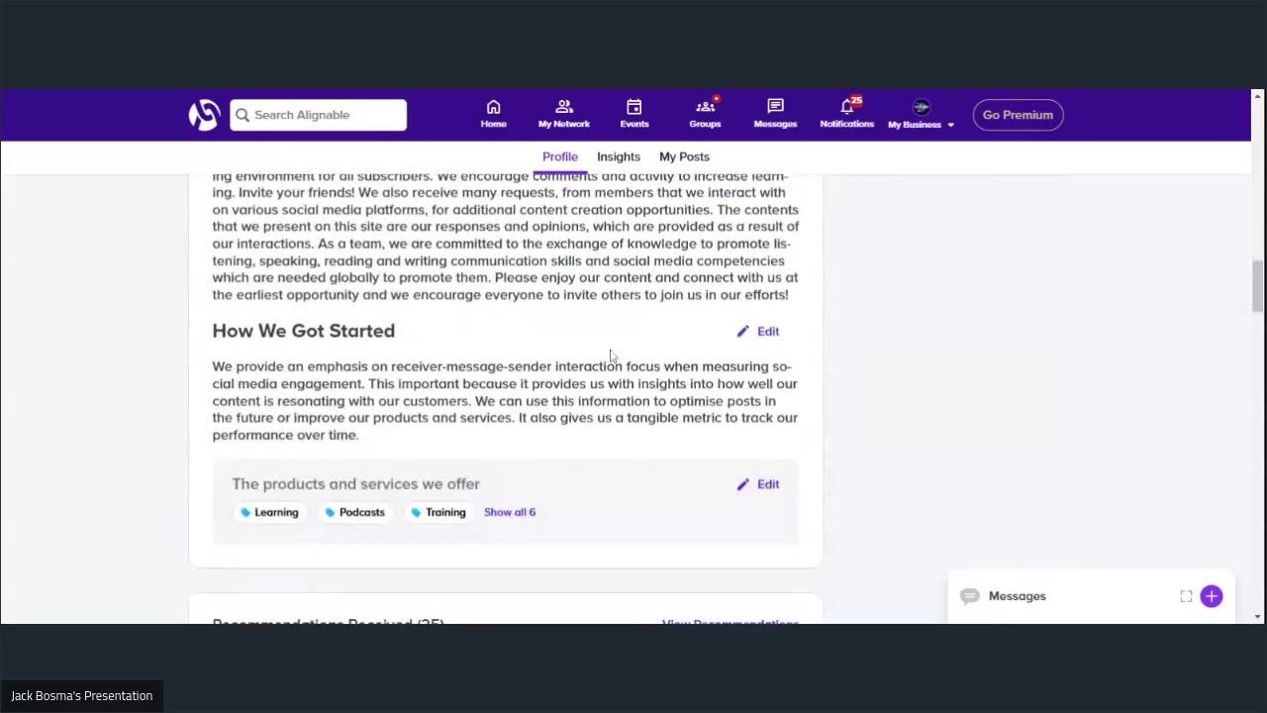Open My Network in navigation bar

564,114
